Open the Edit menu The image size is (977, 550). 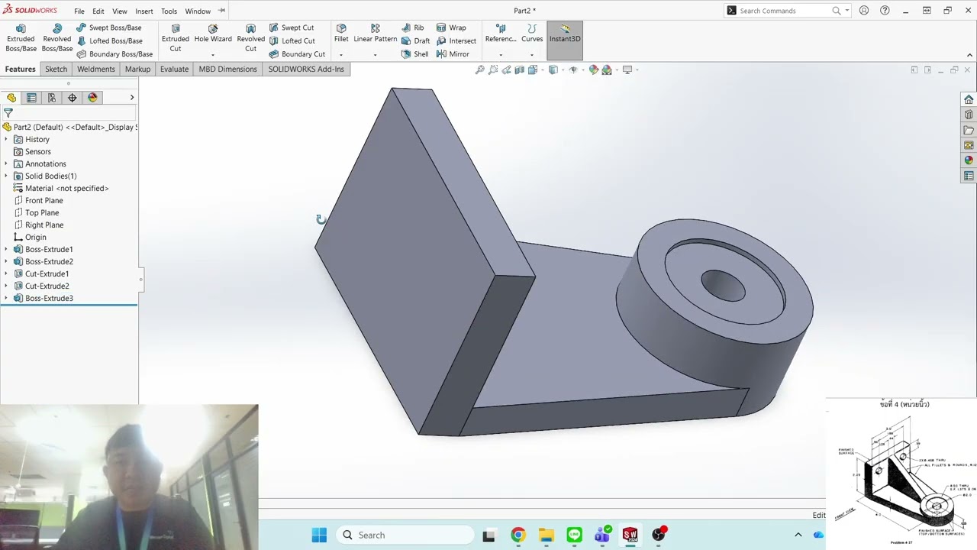click(x=98, y=11)
